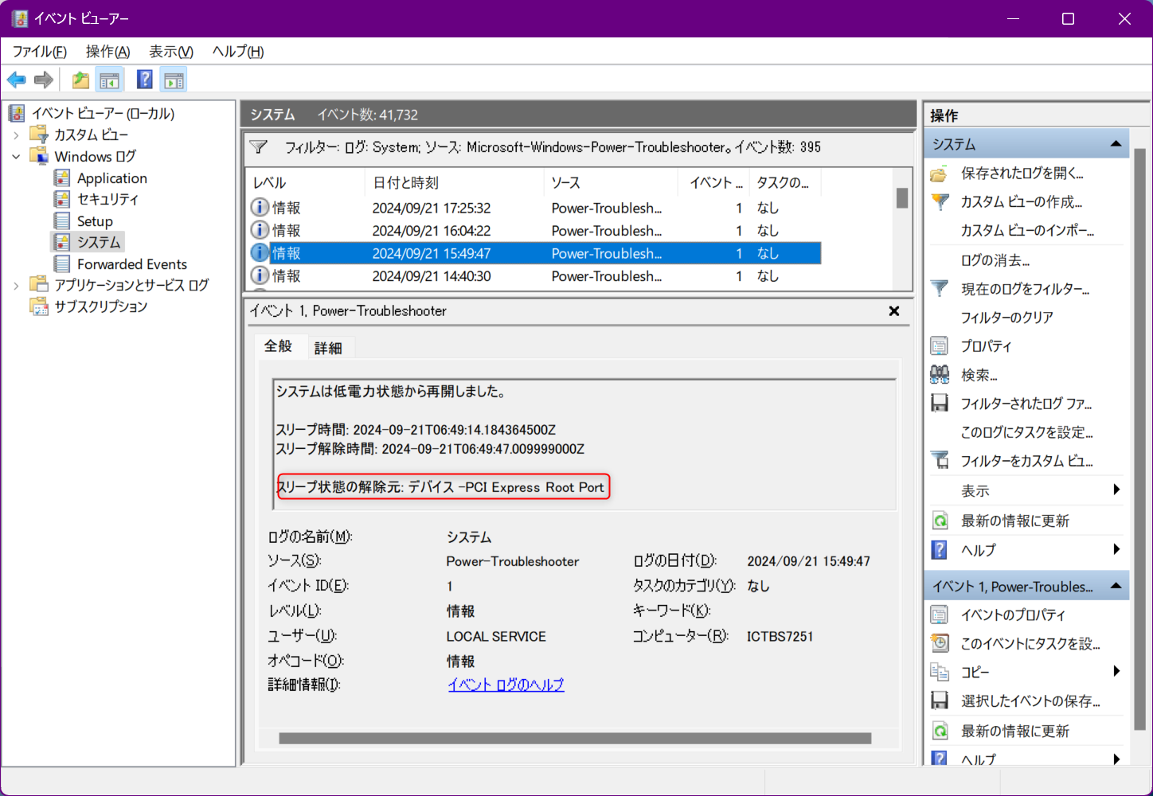
Task: Open ヘルプ submenu arrow under システム section
Action: tap(1116, 549)
